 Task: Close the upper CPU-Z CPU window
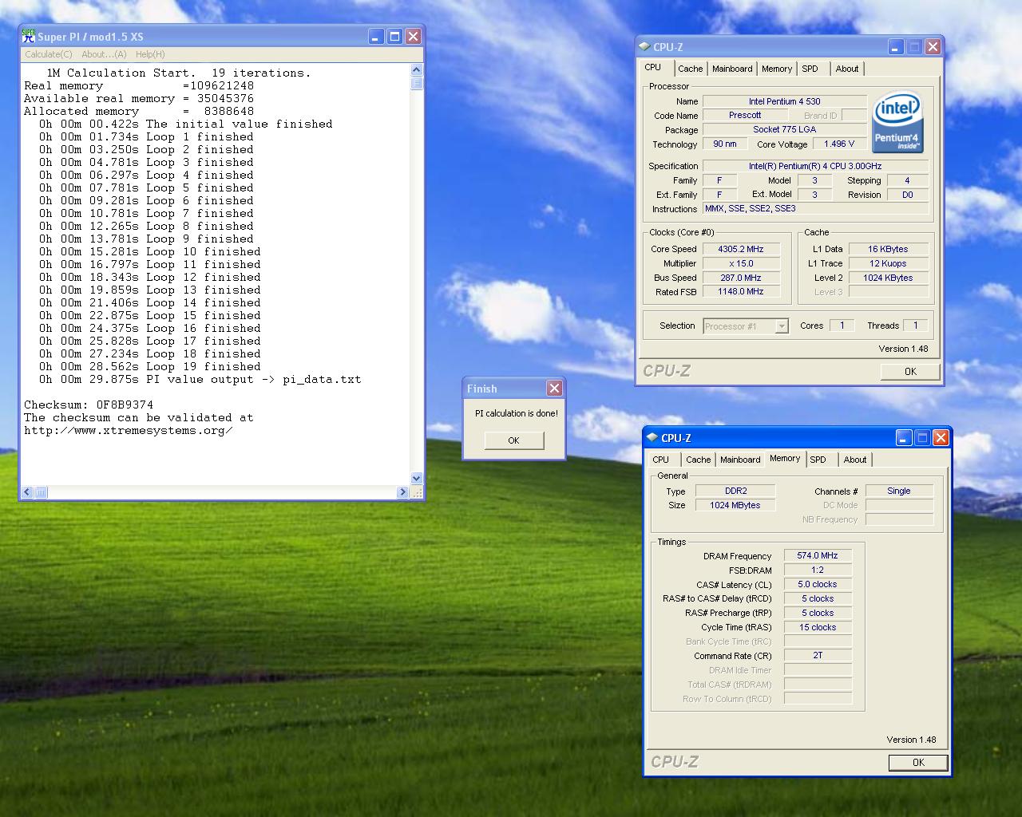tap(933, 47)
